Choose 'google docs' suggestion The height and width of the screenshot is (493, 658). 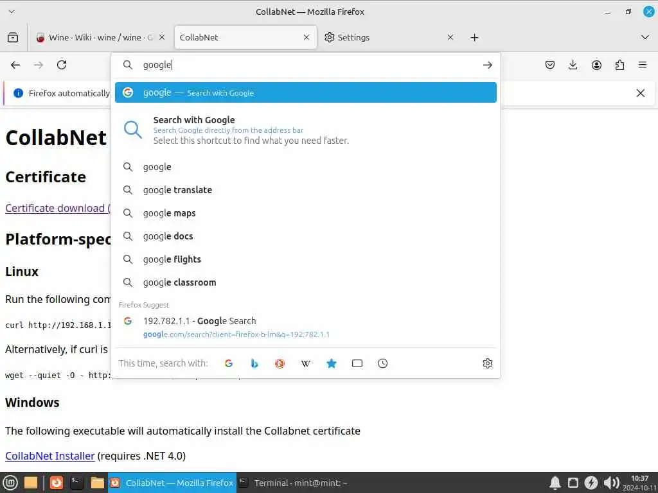coord(305,236)
